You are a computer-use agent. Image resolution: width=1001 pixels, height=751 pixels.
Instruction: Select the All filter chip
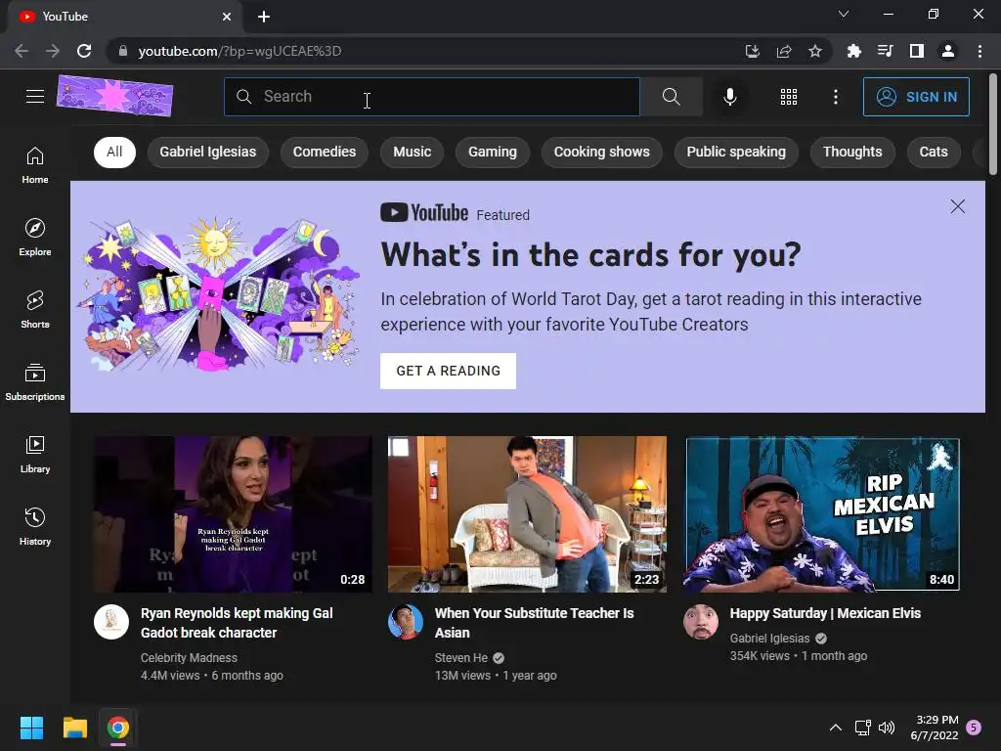(x=115, y=152)
